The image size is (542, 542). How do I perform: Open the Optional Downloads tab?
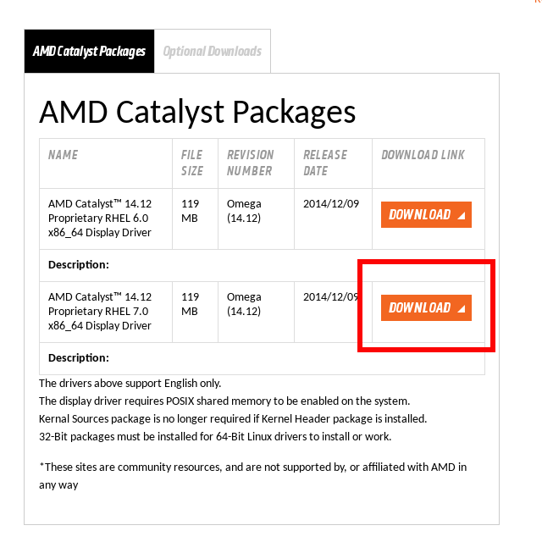coord(213,51)
